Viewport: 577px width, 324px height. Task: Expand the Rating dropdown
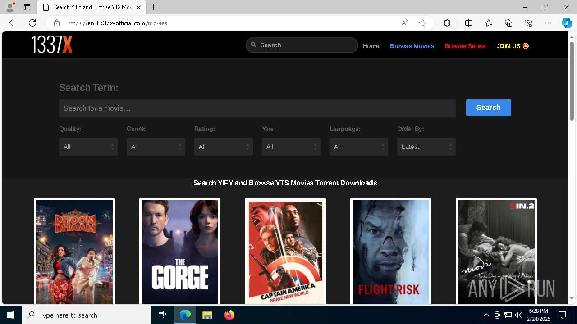point(224,147)
